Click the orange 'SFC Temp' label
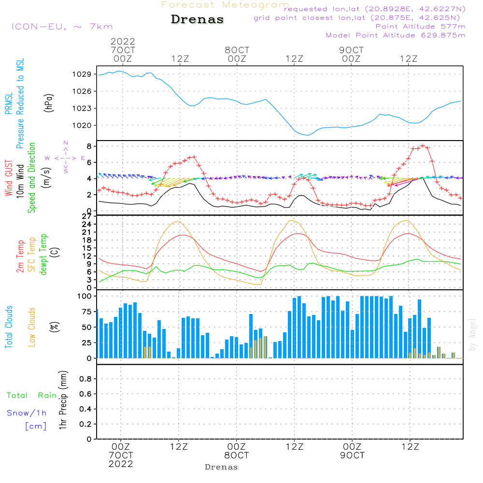The height and width of the screenshot is (483, 483). [x=32, y=255]
